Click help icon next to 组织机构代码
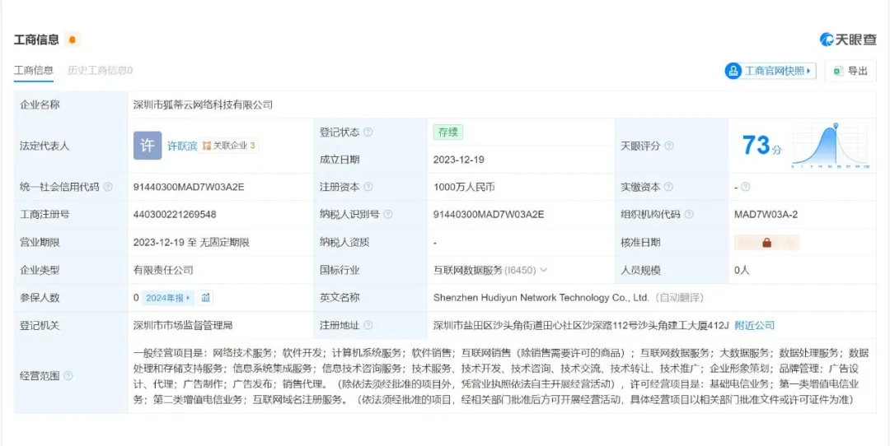This screenshot has width=890, height=446. click(688, 215)
